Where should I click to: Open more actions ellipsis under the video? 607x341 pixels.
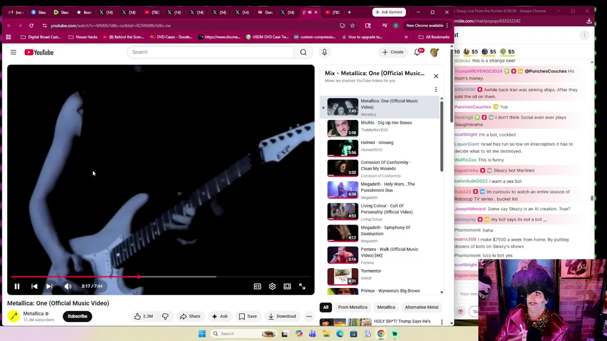309,316
